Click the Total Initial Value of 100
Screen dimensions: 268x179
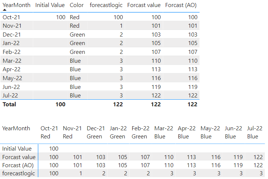(x=61, y=104)
